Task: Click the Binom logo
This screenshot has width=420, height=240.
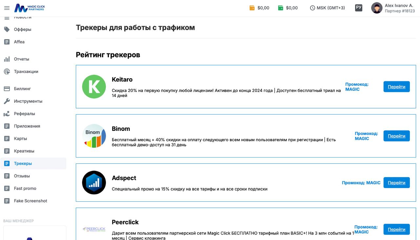Action: pyautogui.click(x=94, y=136)
